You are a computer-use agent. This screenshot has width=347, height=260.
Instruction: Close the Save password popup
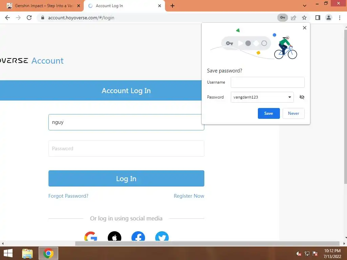coord(305,28)
